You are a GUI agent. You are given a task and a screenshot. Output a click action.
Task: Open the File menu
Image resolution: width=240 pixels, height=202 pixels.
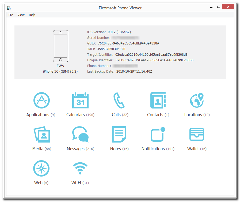pyautogui.click(x=11, y=15)
